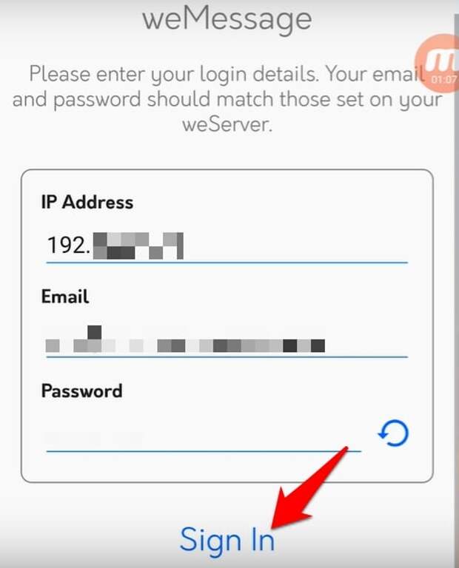Click the IP Address label
The image size is (459, 568).
[x=87, y=202]
